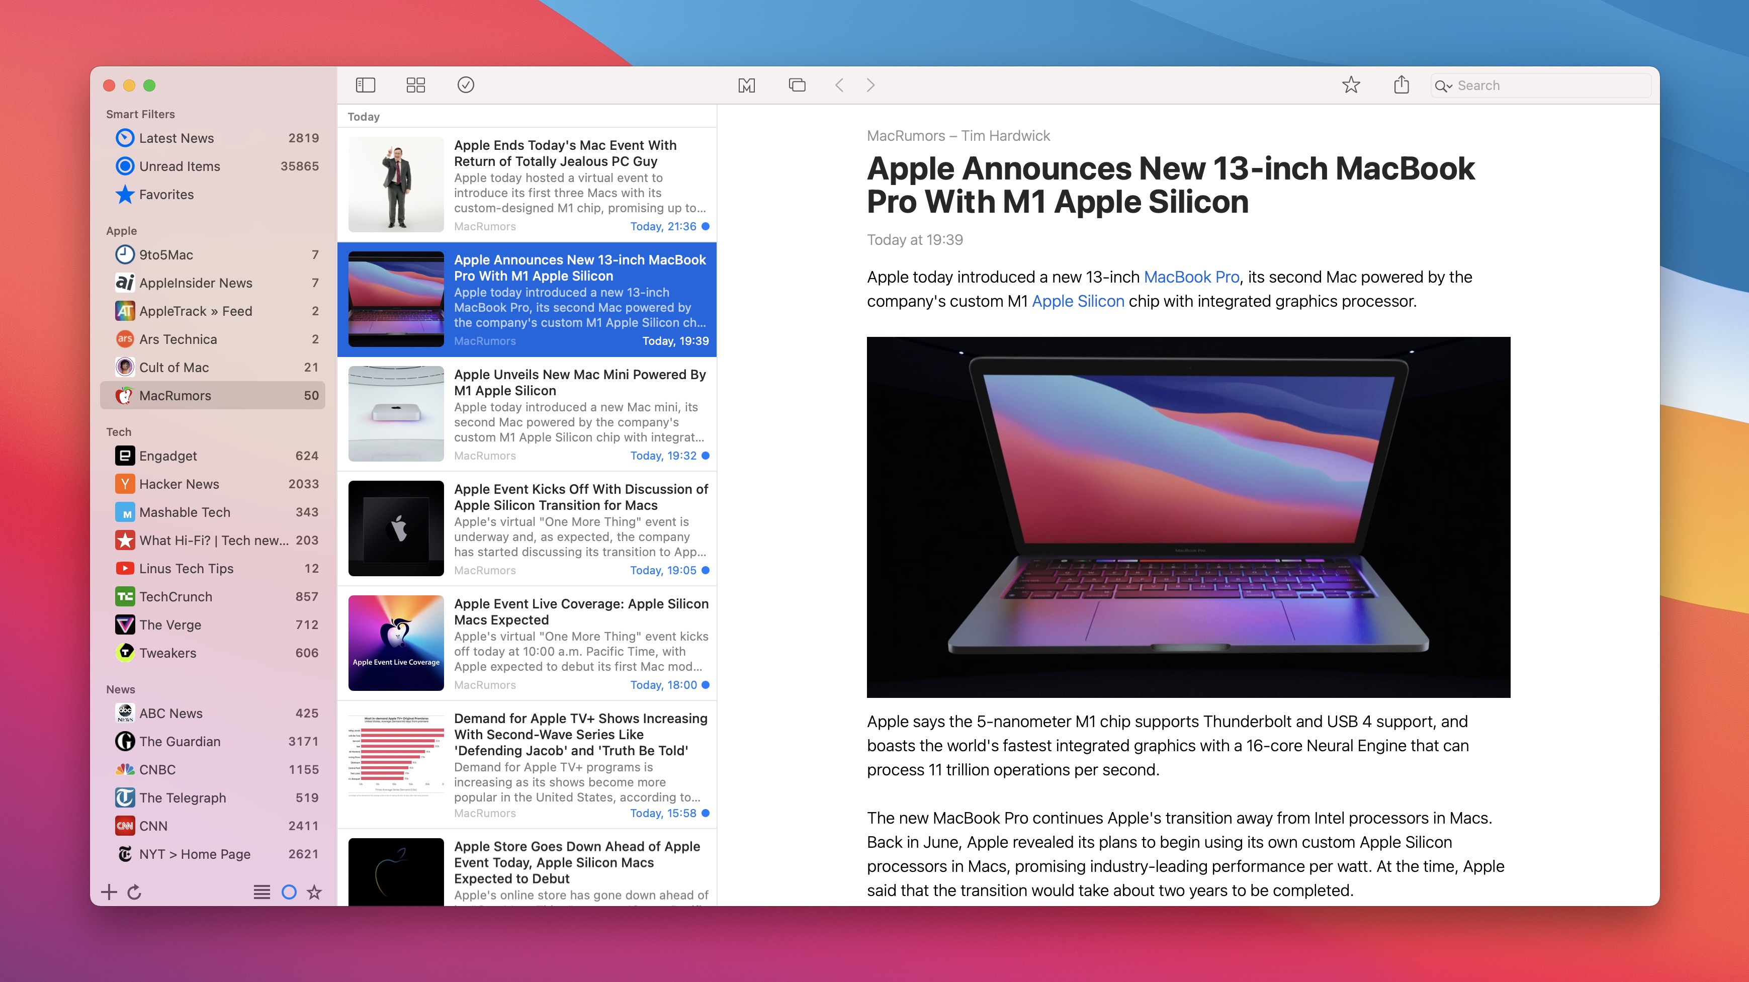Open Demand for Apple TV+ Shows article
1749x982 pixels.
click(527, 765)
